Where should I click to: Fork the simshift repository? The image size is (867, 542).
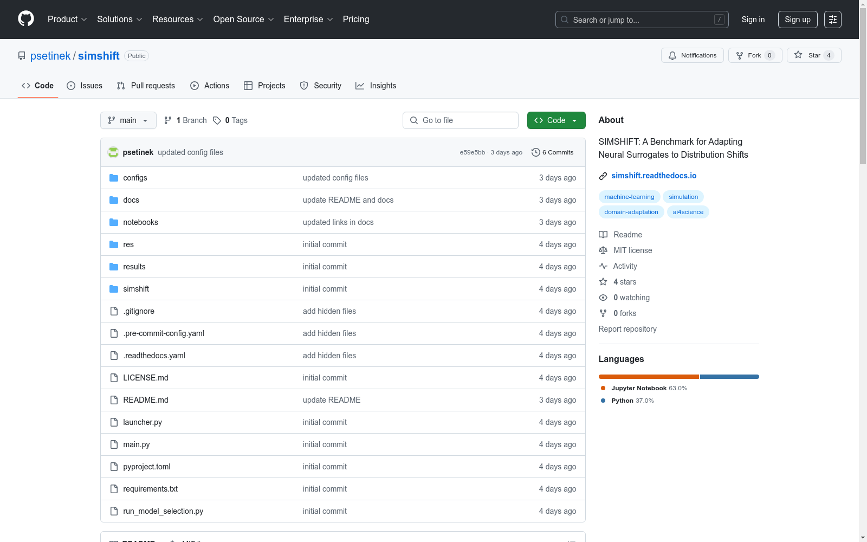(x=755, y=55)
